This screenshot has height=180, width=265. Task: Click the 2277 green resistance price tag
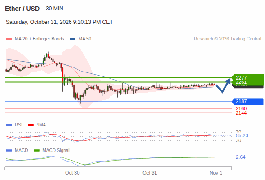click(247, 78)
